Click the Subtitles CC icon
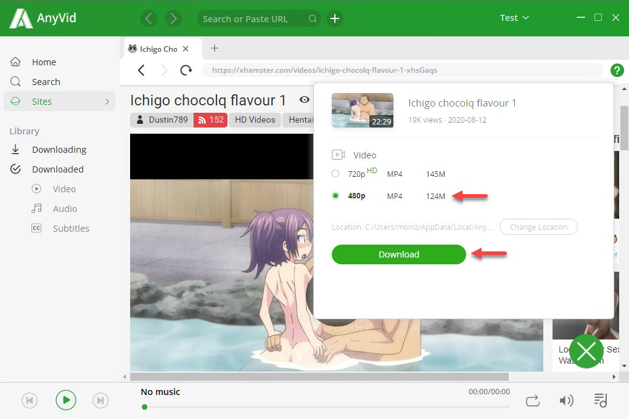629x419 pixels. pos(36,228)
